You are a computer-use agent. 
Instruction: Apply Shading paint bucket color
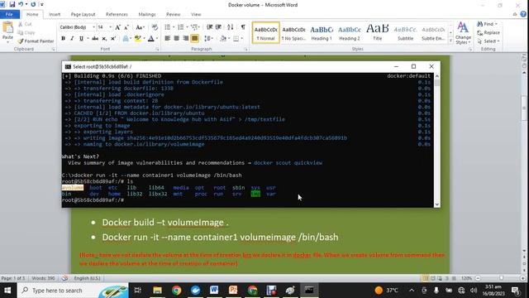224,39
